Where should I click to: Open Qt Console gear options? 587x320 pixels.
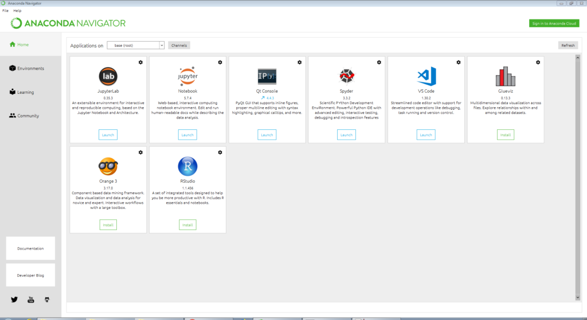tap(299, 62)
